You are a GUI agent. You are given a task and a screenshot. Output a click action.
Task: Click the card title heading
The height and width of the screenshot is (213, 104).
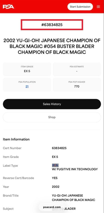[x=52, y=46]
